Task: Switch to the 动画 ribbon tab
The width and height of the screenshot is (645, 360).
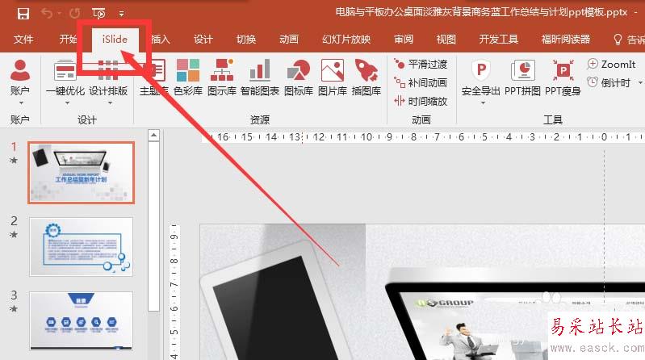Action: (x=289, y=40)
